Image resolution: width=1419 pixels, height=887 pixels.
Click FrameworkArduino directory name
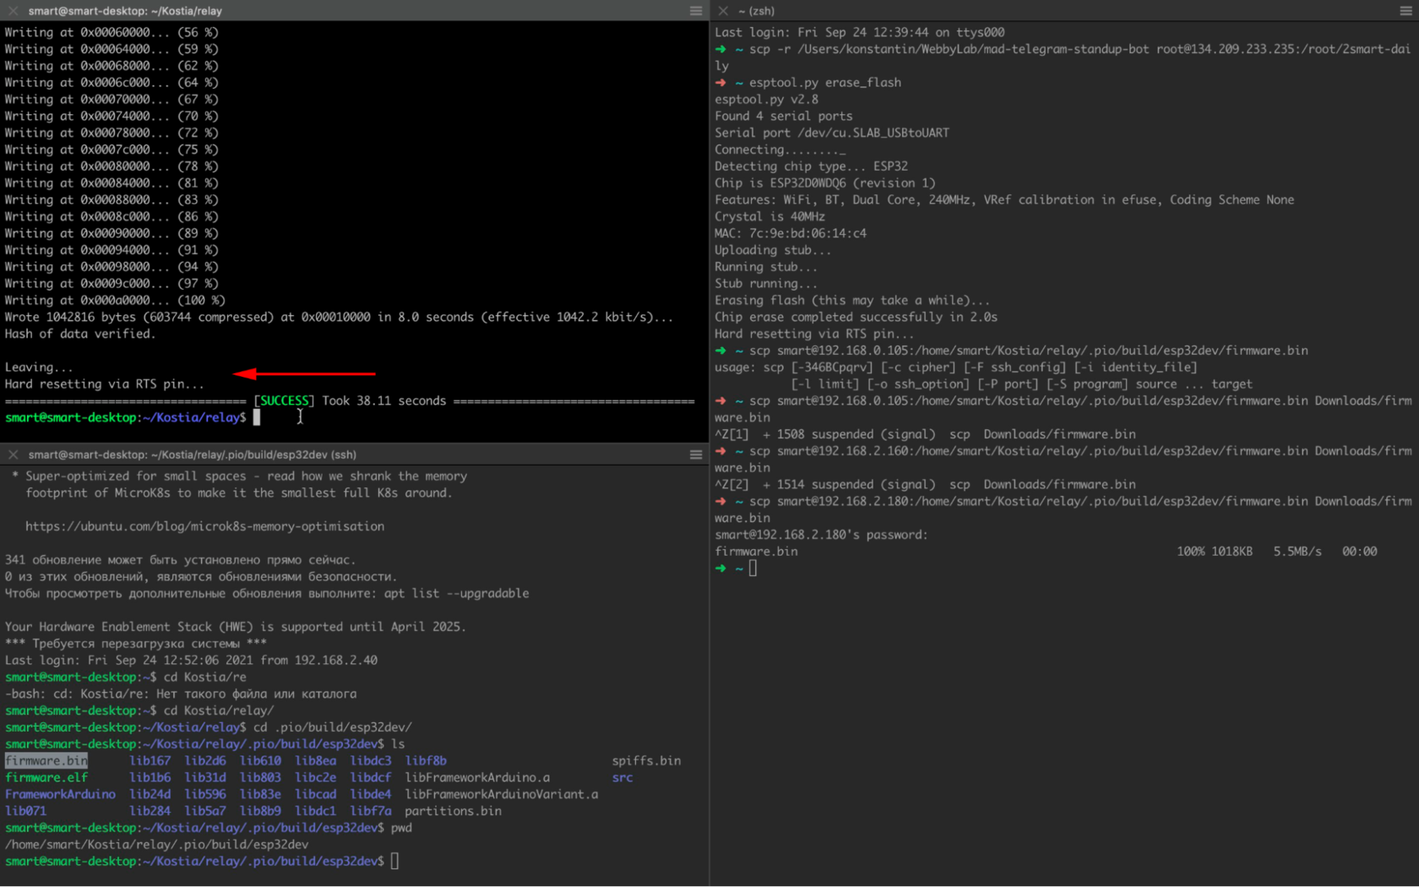60,794
